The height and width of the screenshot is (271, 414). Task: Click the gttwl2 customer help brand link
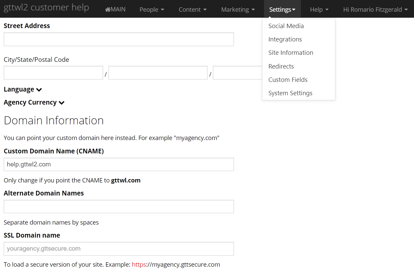pyautogui.click(x=46, y=8)
